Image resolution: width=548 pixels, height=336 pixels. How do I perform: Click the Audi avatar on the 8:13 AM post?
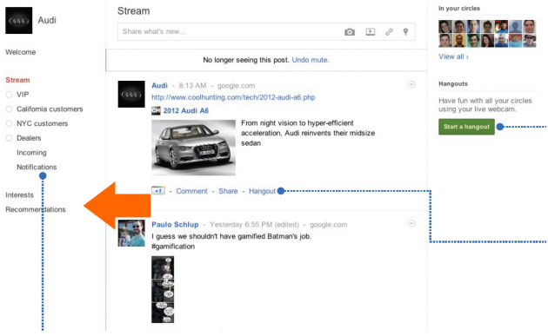[131, 95]
